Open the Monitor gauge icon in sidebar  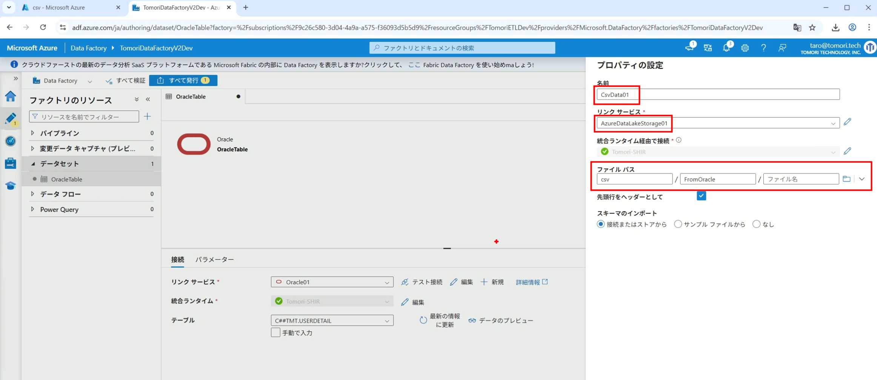pyautogui.click(x=11, y=141)
